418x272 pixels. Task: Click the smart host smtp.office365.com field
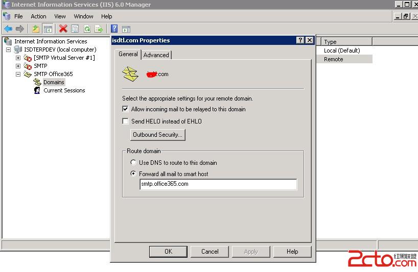pyautogui.click(x=218, y=184)
